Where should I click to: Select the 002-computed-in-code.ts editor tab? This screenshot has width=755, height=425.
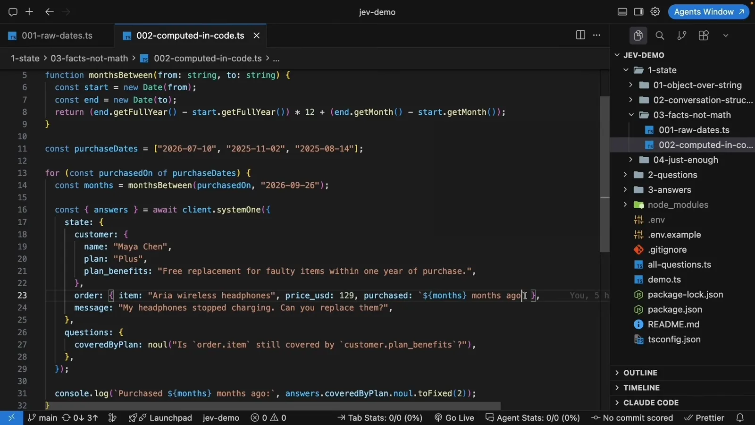tap(190, 35)
